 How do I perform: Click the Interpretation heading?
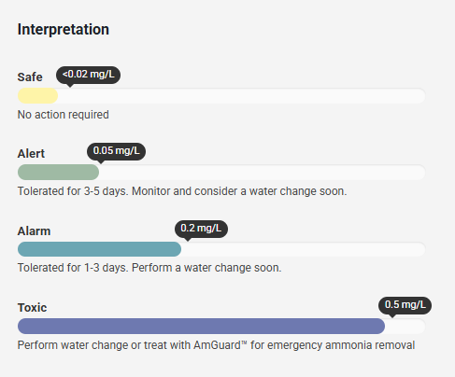(x=64, y=30)
